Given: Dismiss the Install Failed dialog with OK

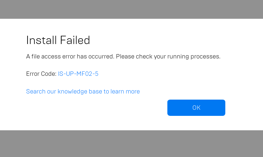Looking at the screenshot, I should tap(196, 108).
